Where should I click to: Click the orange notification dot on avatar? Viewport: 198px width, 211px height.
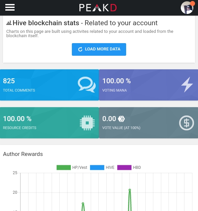pos(192,4)
